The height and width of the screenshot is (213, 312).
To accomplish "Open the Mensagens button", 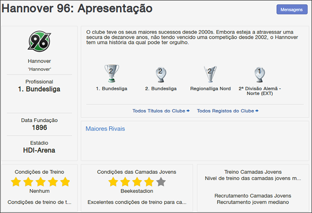I will pyautogui.click(x=291, y=9).
